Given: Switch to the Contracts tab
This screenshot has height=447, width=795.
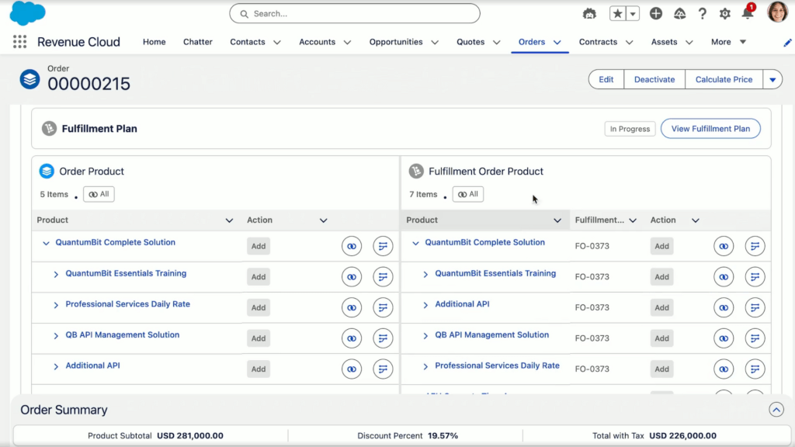Looking at the screenshot, I should click(x=597, y=42).
